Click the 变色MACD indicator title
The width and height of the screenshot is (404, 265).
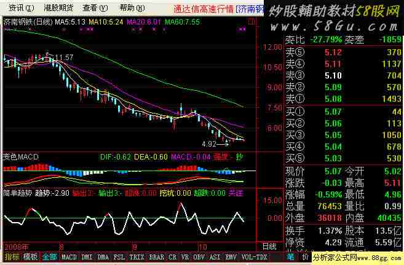[21, 157]
